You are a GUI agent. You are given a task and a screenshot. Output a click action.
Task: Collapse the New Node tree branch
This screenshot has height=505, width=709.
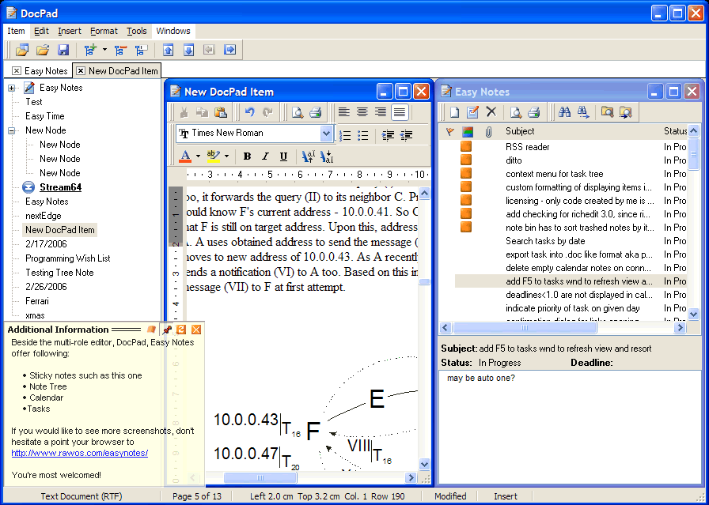(x=13, y=130)
